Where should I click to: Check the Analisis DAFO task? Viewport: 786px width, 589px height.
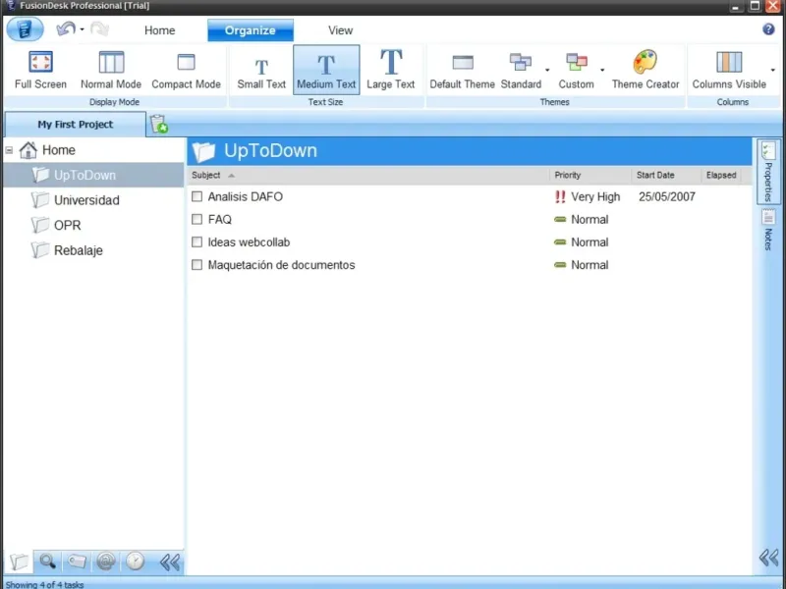click(x=197, y=196)
